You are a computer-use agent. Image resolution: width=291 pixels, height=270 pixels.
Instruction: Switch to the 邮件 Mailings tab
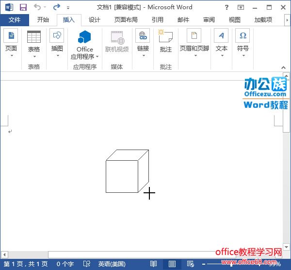tap(183, 20)
